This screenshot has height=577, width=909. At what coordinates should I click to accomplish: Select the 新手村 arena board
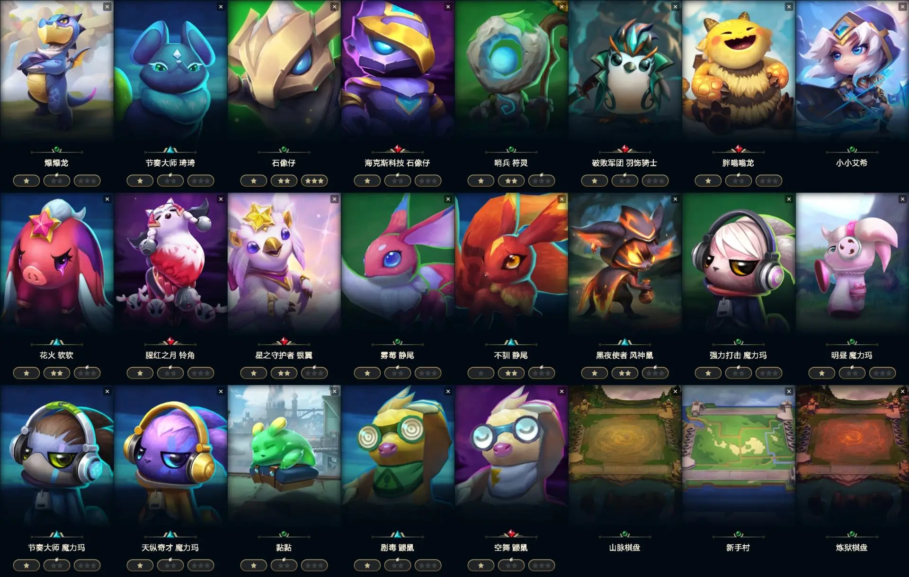(x=739, y=456)
